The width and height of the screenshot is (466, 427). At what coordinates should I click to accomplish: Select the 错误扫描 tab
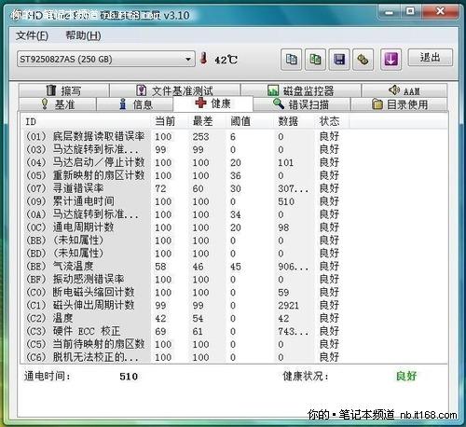pyautogui.click(x=301, y=104)
